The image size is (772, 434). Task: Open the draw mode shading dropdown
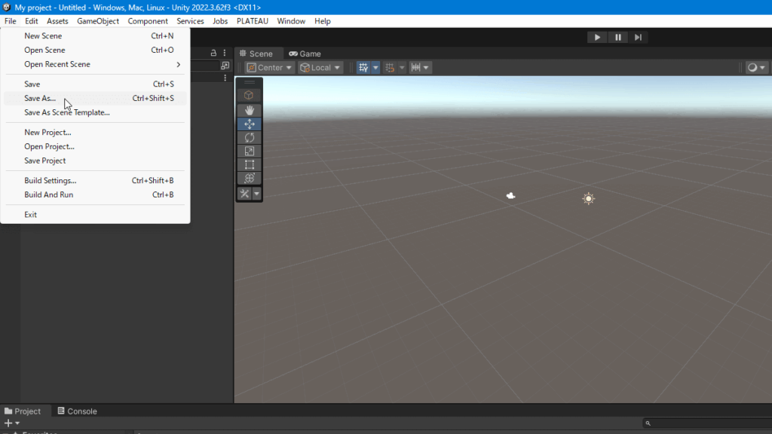coord(755,68)
